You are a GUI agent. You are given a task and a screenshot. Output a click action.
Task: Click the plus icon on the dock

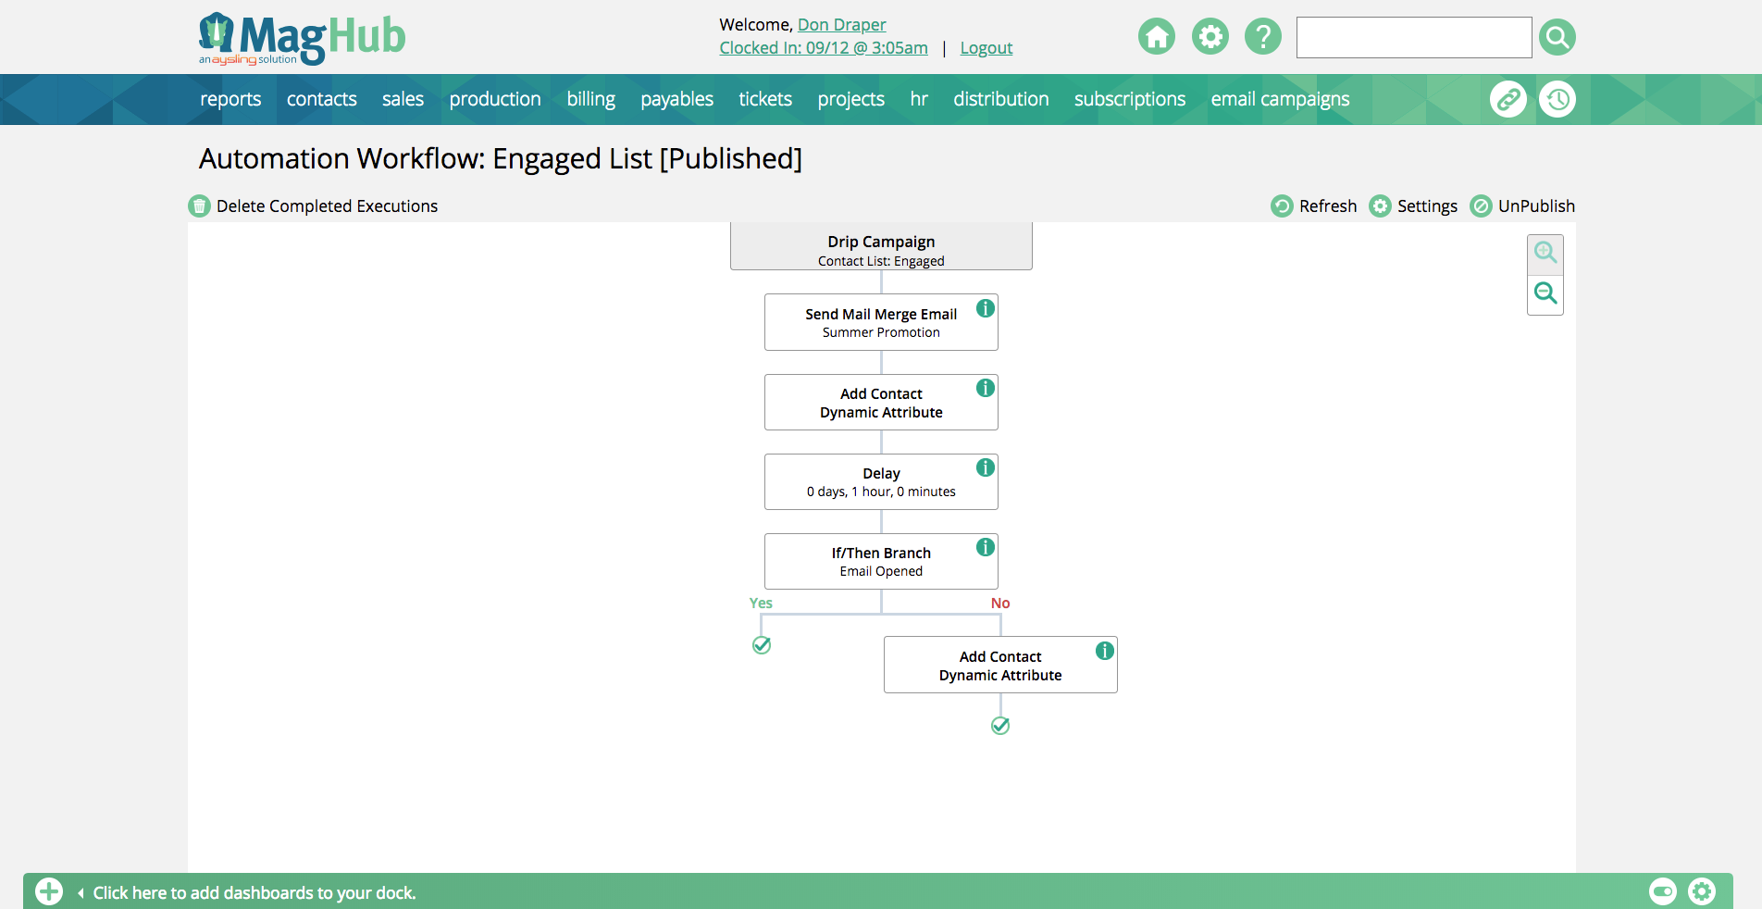(x=49, y=891)
